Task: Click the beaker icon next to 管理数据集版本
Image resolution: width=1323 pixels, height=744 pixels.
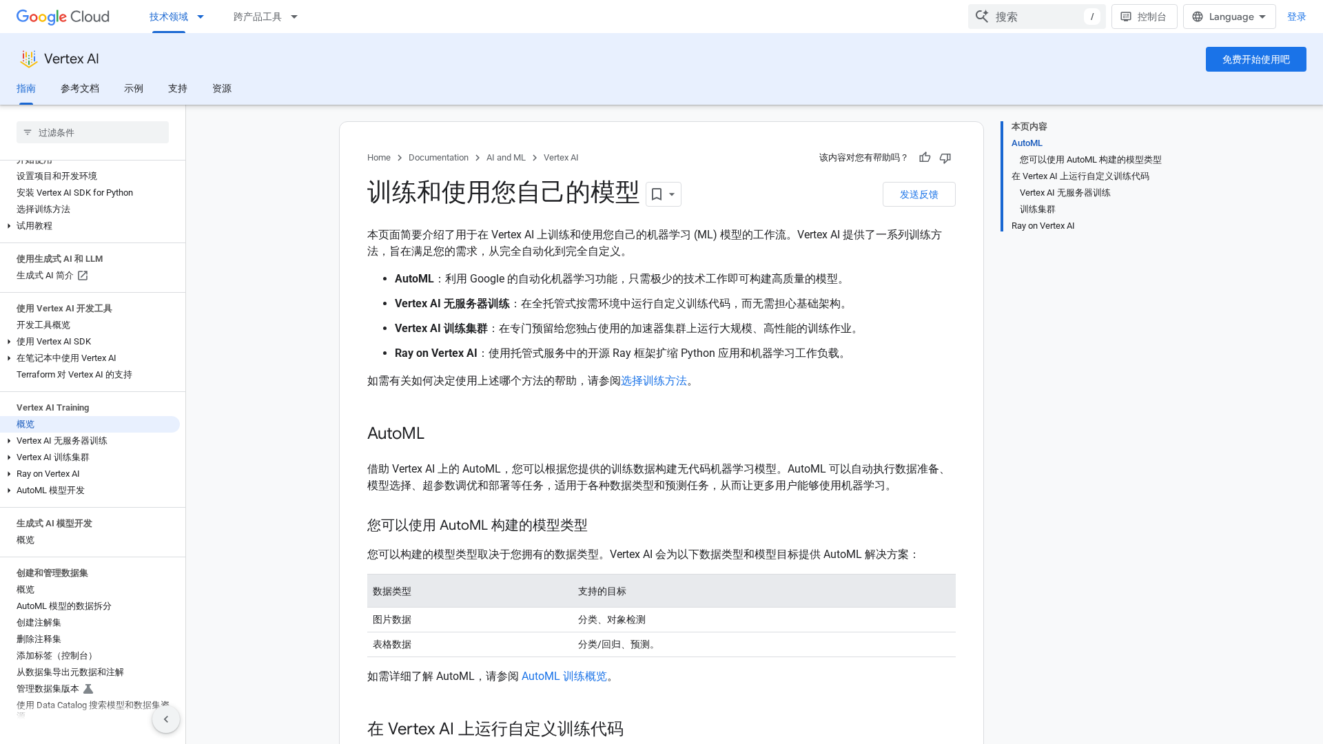Action: click(88, 689)
